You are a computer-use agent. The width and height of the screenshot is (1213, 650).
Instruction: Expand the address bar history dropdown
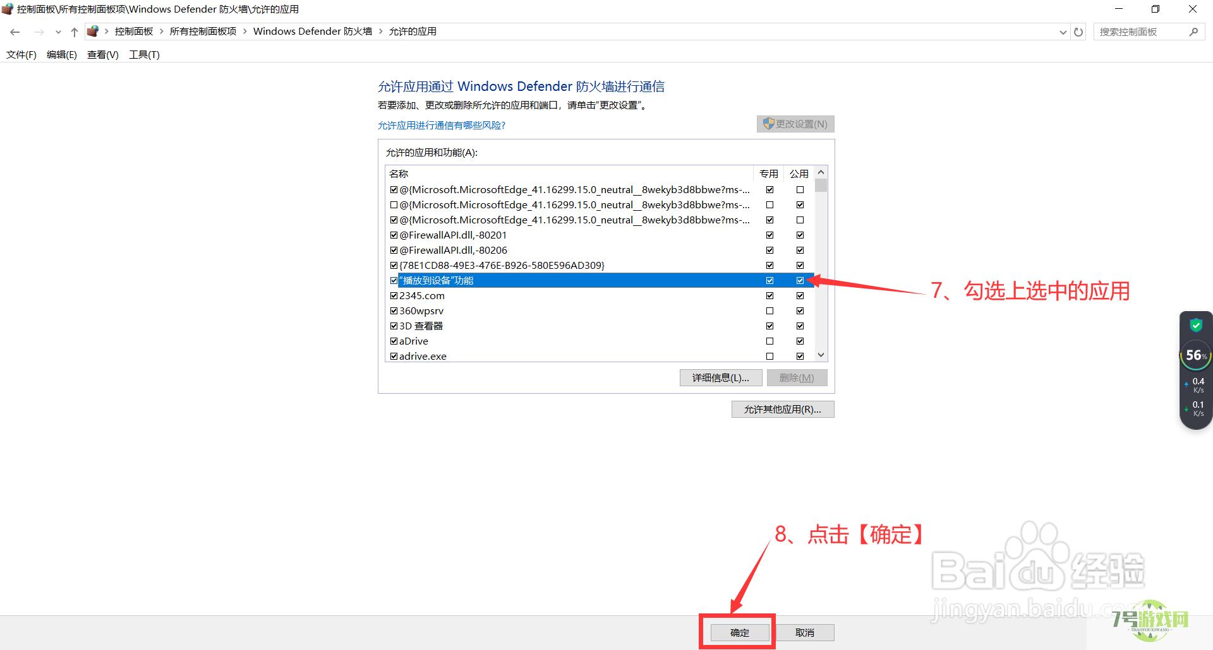[1063, 32]
